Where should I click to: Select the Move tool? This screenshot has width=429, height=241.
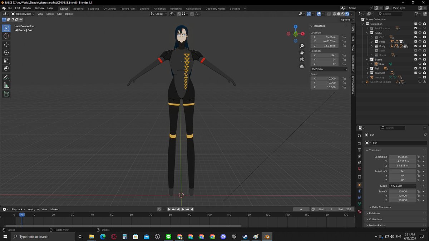[x=6, y=45]
